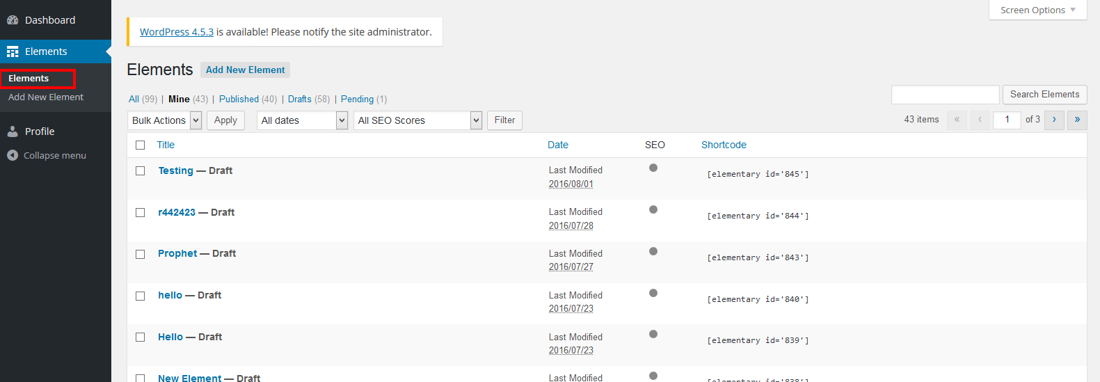Click the Profile user icon

click(13, 132)
